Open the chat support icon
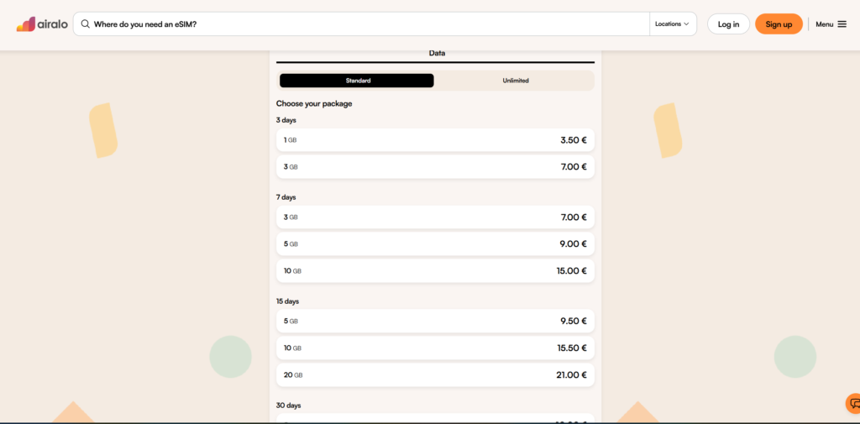The width and height of the screenshot is (860, 424). (852, 404)
